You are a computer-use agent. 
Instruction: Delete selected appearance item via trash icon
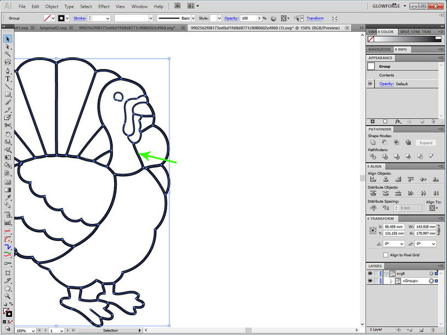[433, 122]
